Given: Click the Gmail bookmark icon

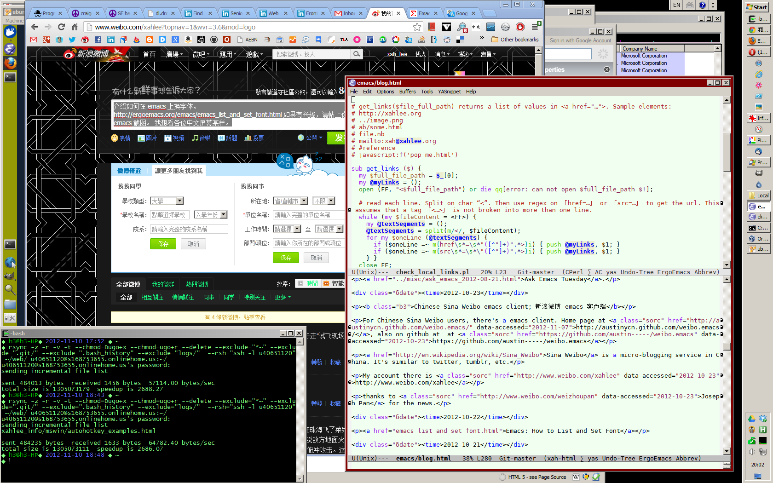Looking at the screenshot, I should pyautogui.click(x=34, y=40).
